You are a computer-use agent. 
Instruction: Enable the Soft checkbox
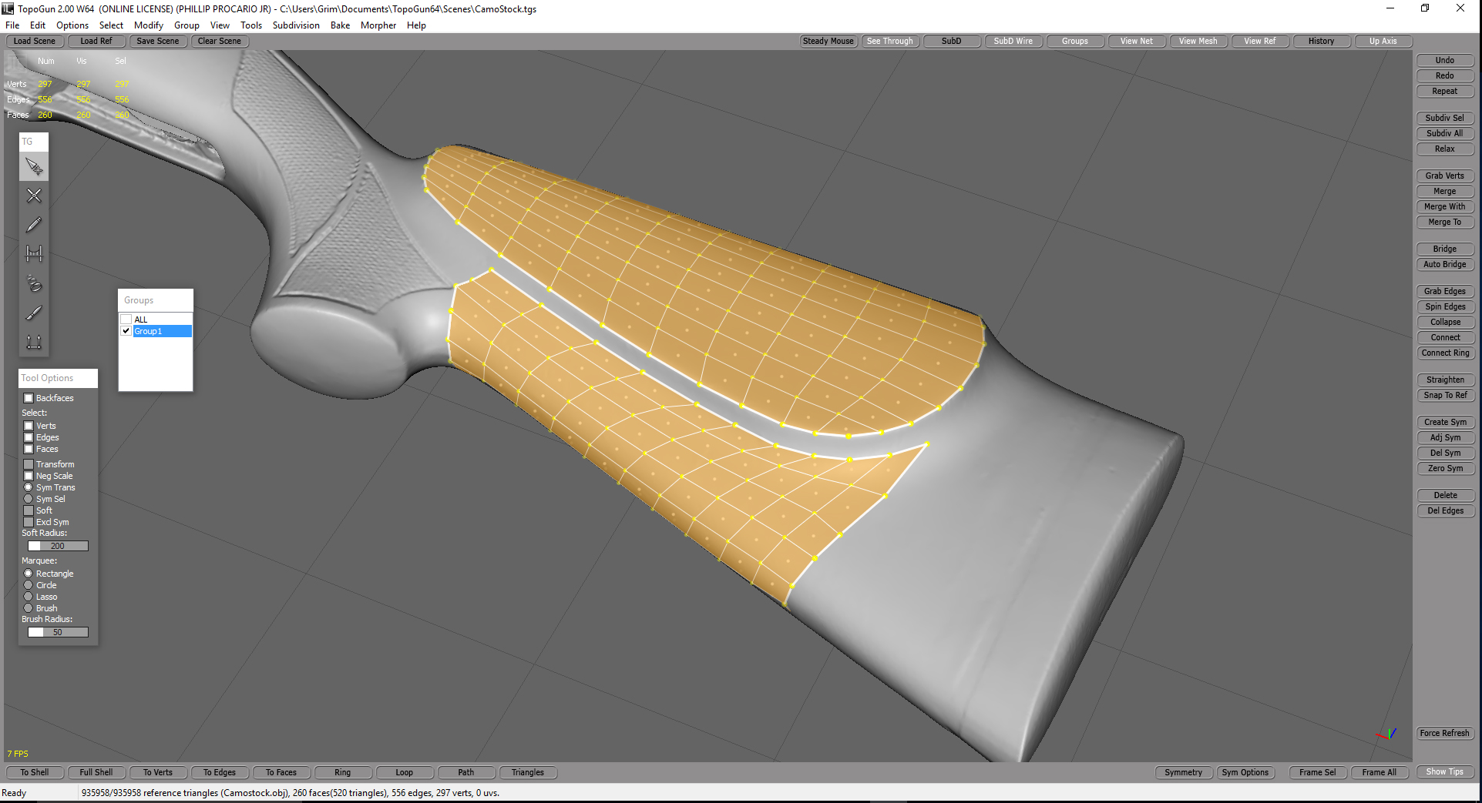[29, 510]
